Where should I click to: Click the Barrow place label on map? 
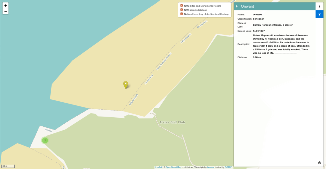[48, 130]
